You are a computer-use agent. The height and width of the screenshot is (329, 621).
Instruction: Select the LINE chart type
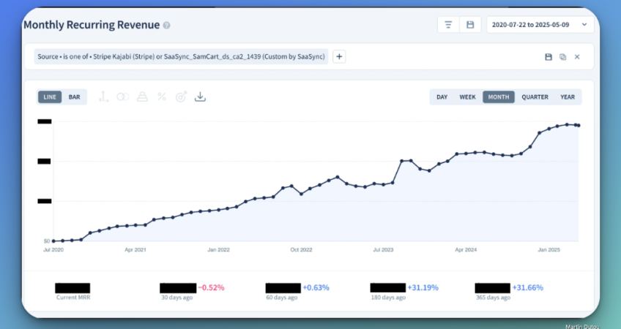(x=50, y=97)
